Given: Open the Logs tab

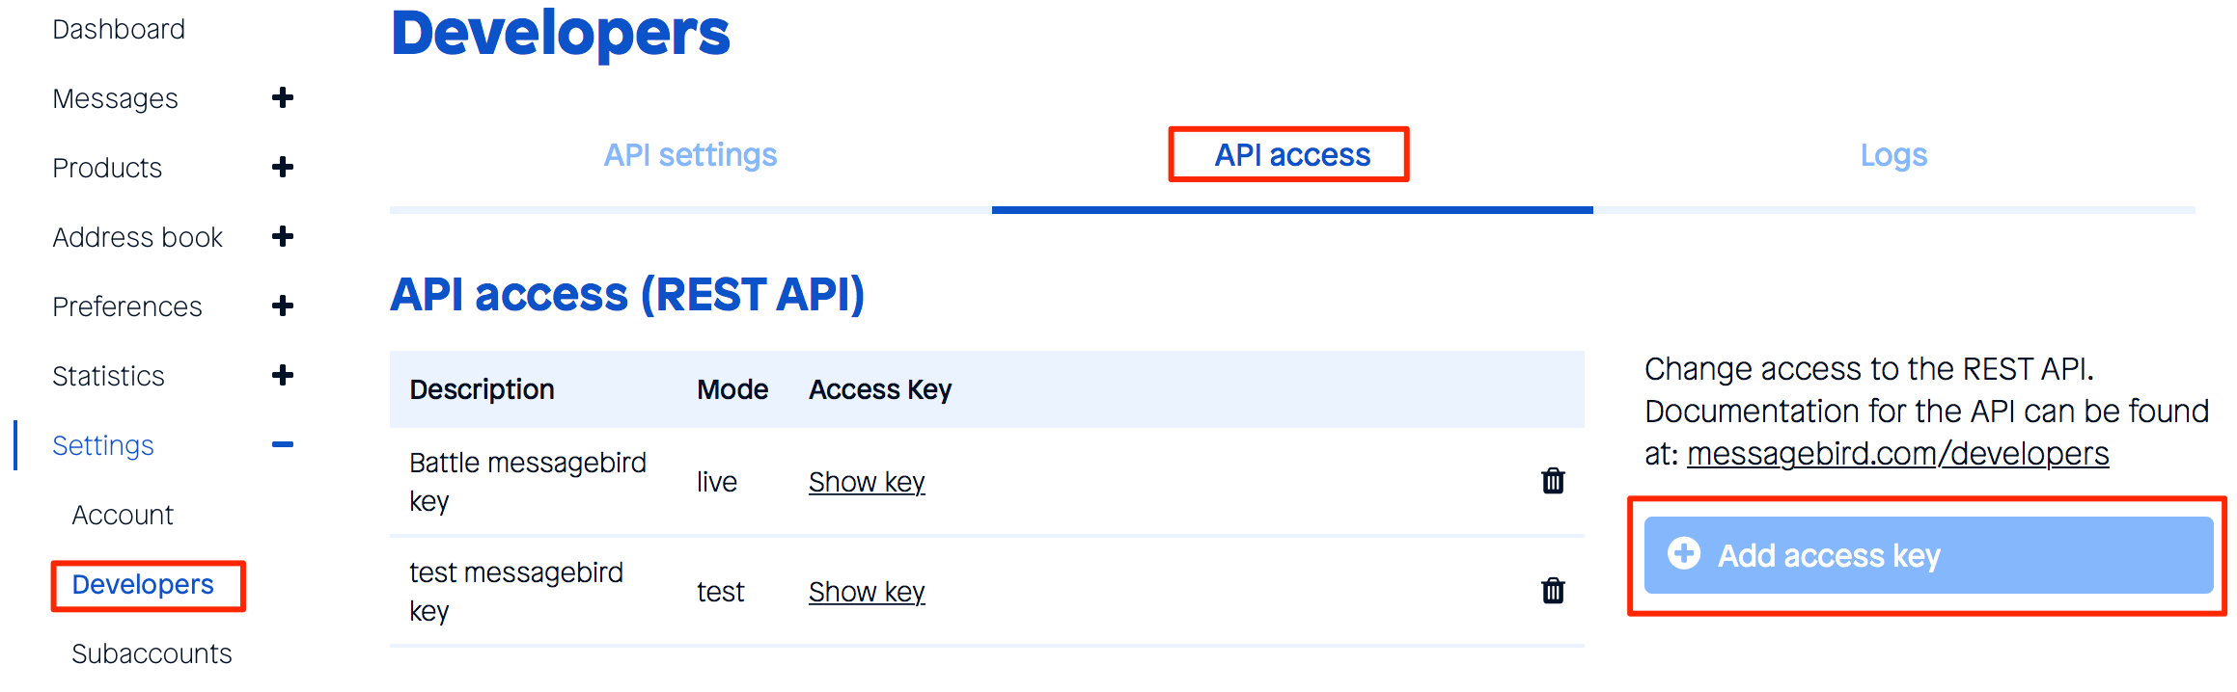Looking at the screenshot, I should point(1893,155).
